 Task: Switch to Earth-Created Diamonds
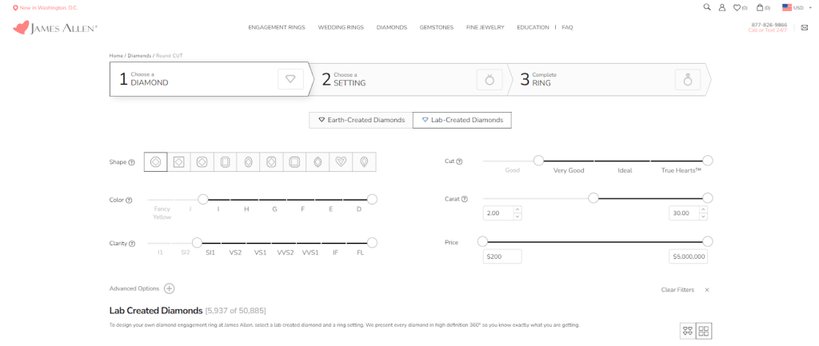click(x=361, y=120)
